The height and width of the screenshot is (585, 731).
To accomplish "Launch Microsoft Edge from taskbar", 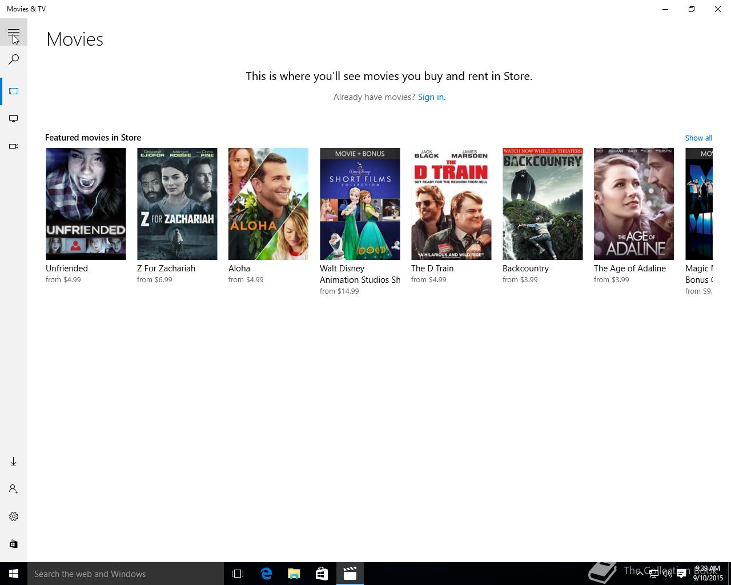I will [x=266, y=574].
